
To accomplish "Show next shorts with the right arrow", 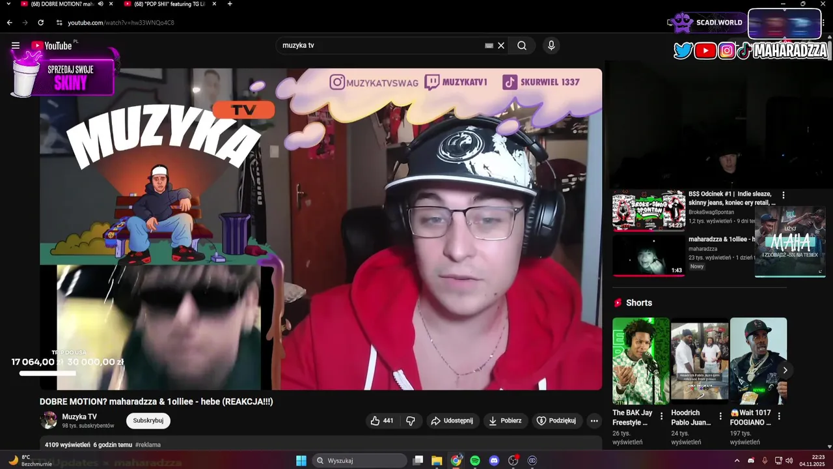I will [785, 370].
